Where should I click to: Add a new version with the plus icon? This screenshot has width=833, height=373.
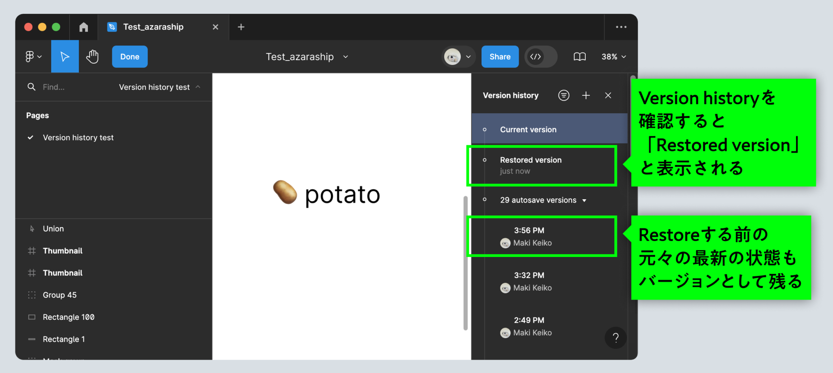click(586, 95)
